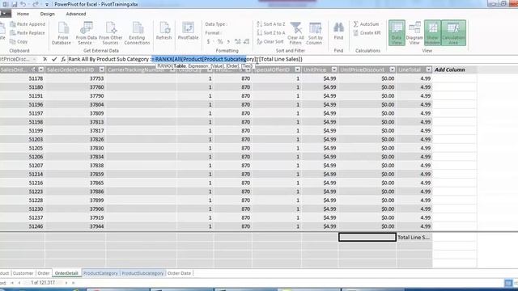Click Clear Sort

tap(270, 41)
